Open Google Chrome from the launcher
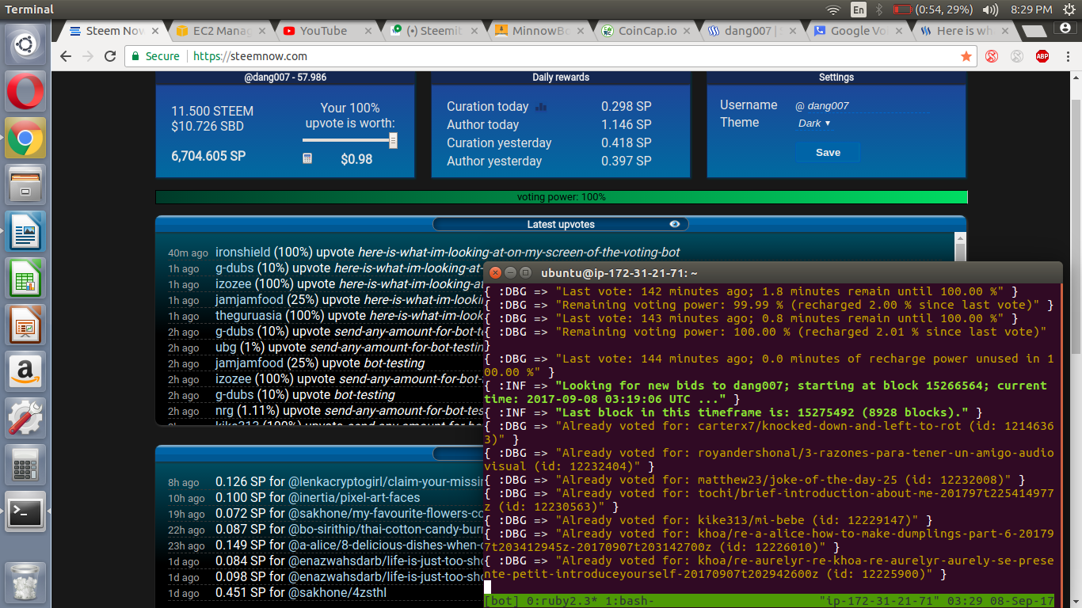This screenshot has width=1082, height=608. pyautogui.click(x=26, y=139)
